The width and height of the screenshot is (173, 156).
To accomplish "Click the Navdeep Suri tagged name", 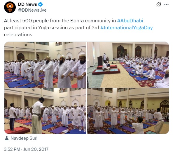I will coord(24,138).
